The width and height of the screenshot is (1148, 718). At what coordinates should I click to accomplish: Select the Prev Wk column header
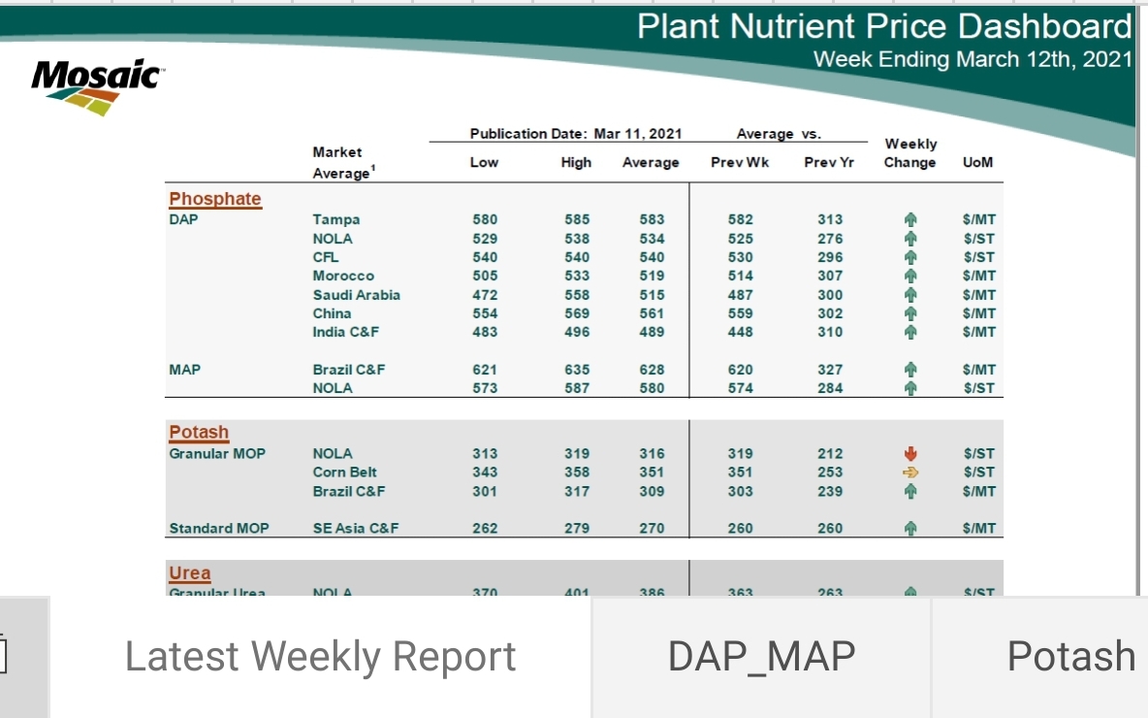(740, 163)
